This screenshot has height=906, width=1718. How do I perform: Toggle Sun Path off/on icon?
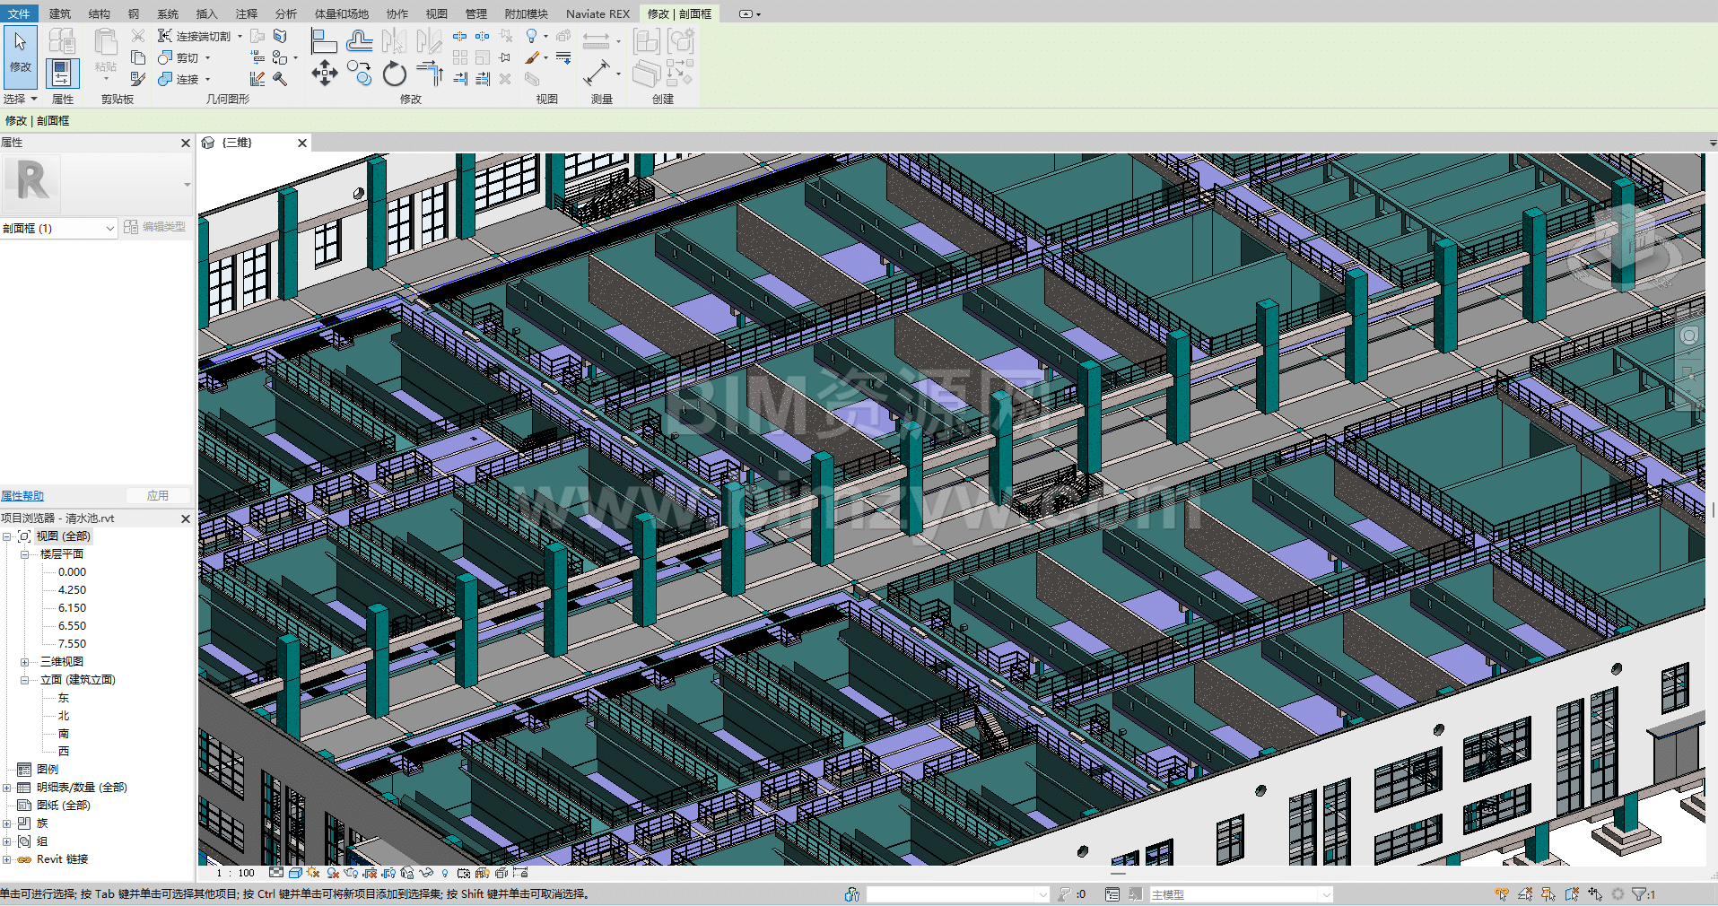[313, 873]
